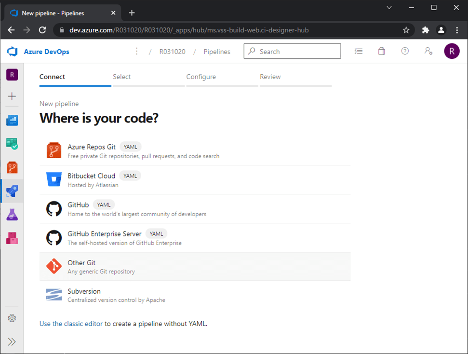Open Overview hub in the sidebar

12,121
